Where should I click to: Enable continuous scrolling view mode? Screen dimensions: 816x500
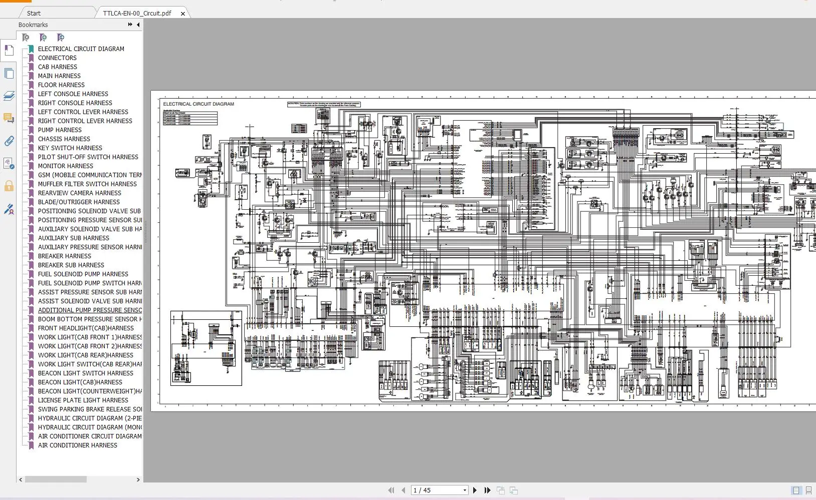pyautogui.click(x=807, y=491)
